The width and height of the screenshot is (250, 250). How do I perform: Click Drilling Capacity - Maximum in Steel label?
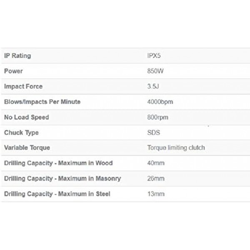point(57,194)
